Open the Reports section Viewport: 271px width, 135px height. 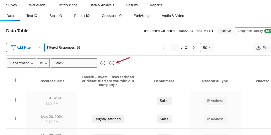click(x=156, y=5)
